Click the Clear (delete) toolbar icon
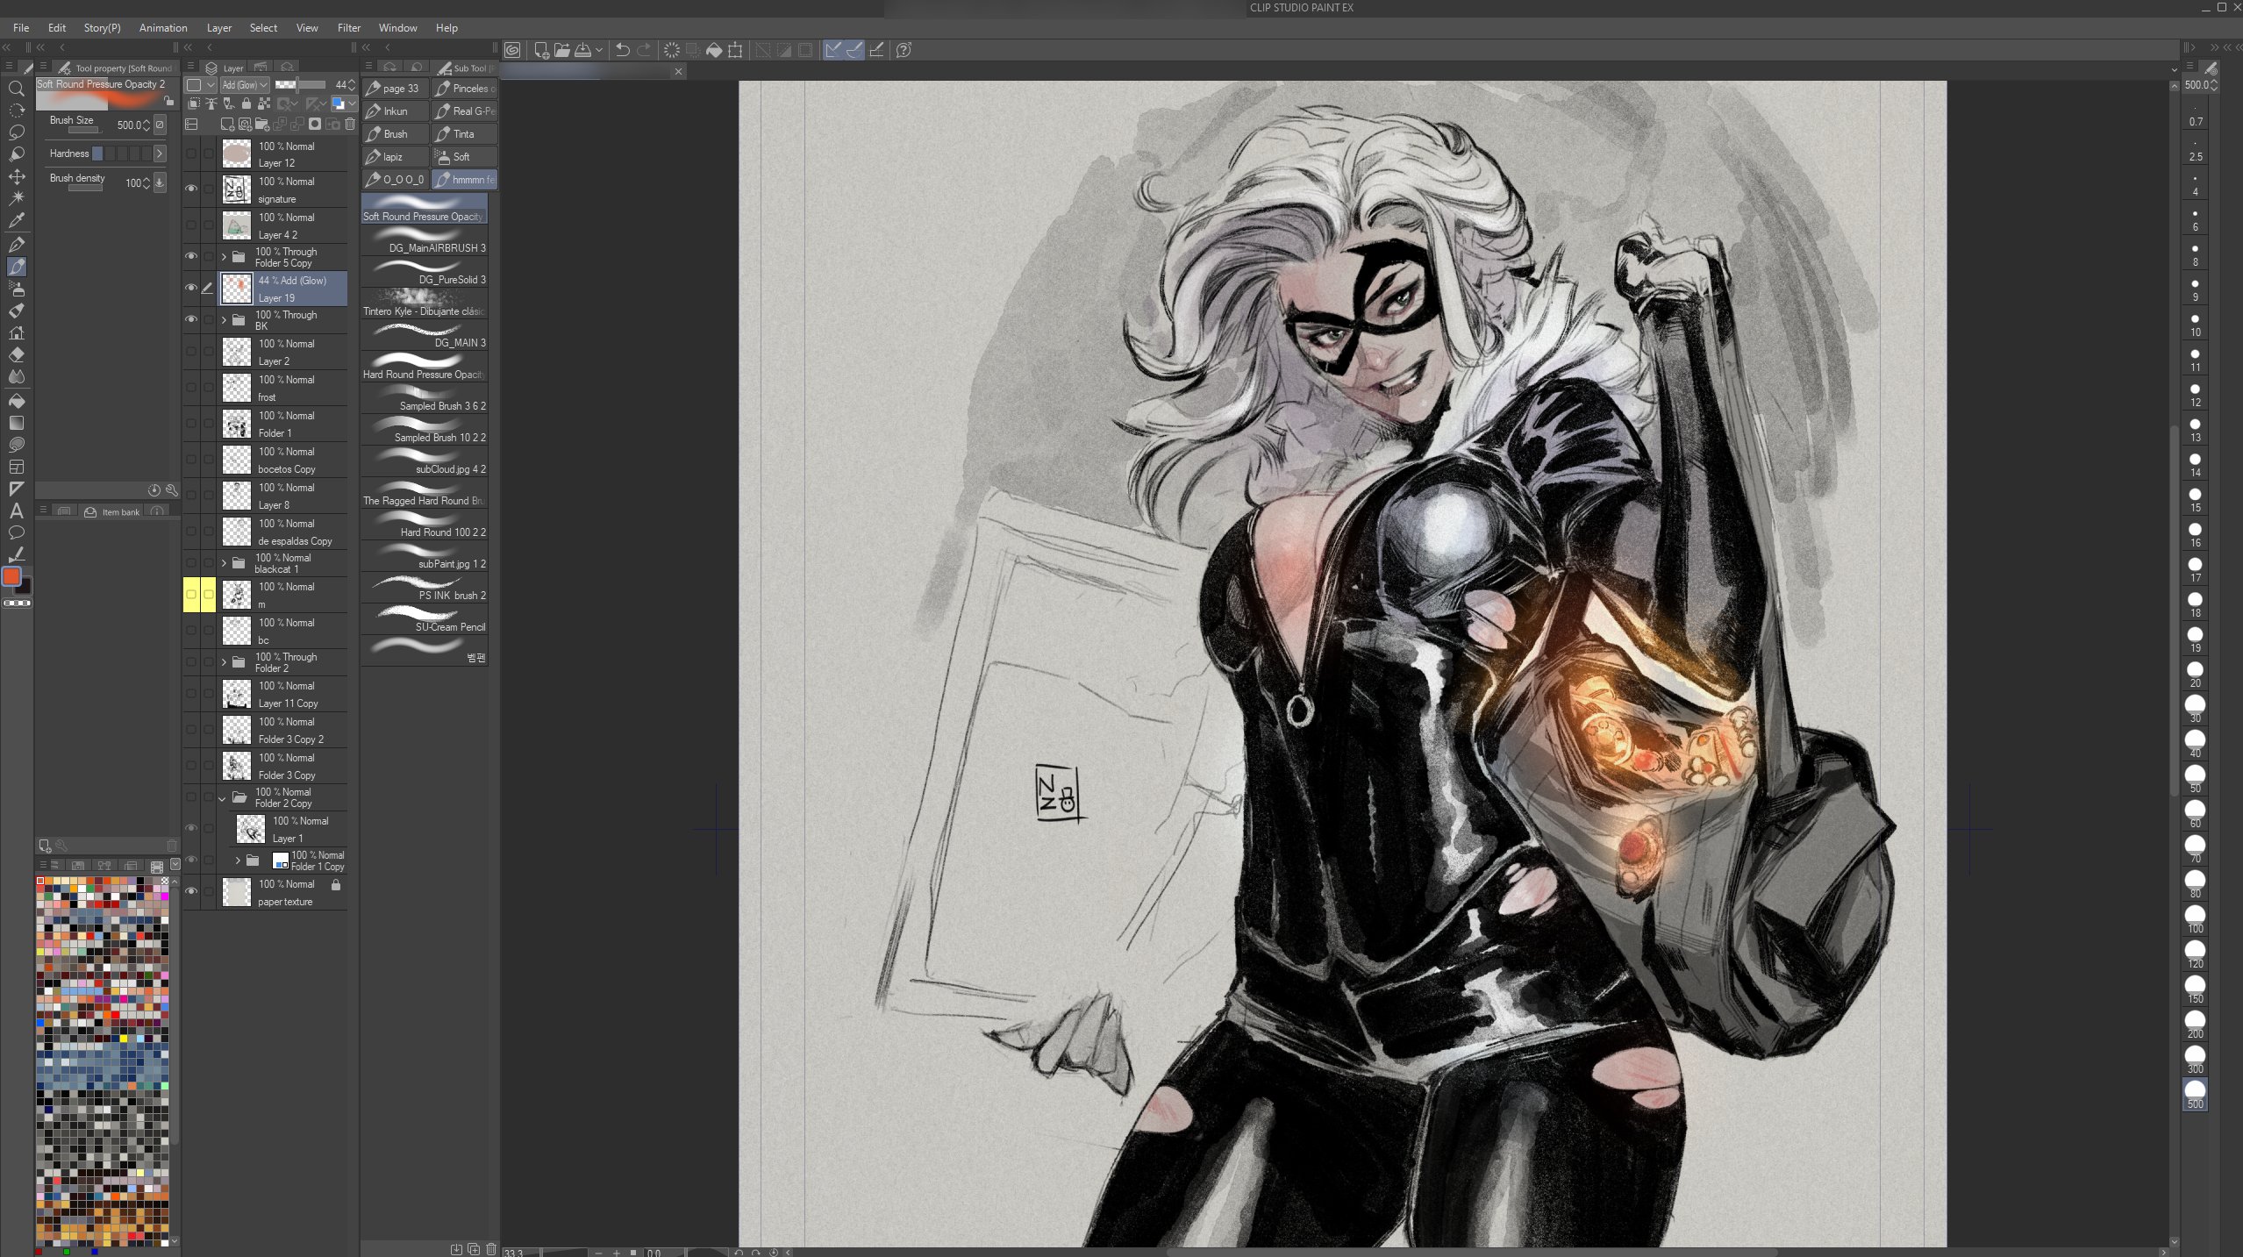2243x1257 pixels. 671,50
